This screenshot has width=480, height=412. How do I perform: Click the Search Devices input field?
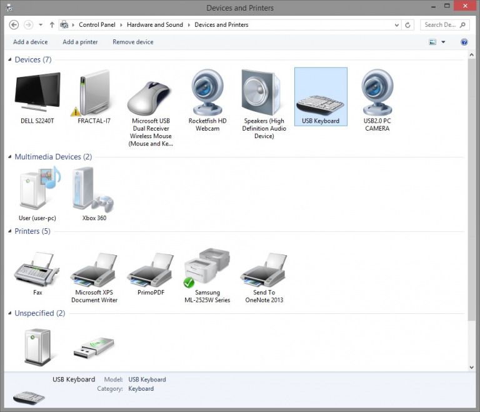click(x=441, y=25)
